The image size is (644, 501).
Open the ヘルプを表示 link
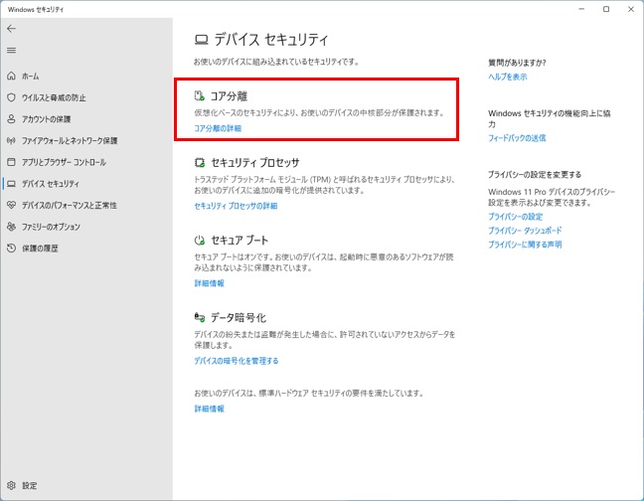click(x=507, y=77)
